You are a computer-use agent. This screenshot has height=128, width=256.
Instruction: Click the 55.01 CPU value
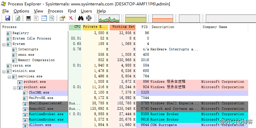[76, 39]
